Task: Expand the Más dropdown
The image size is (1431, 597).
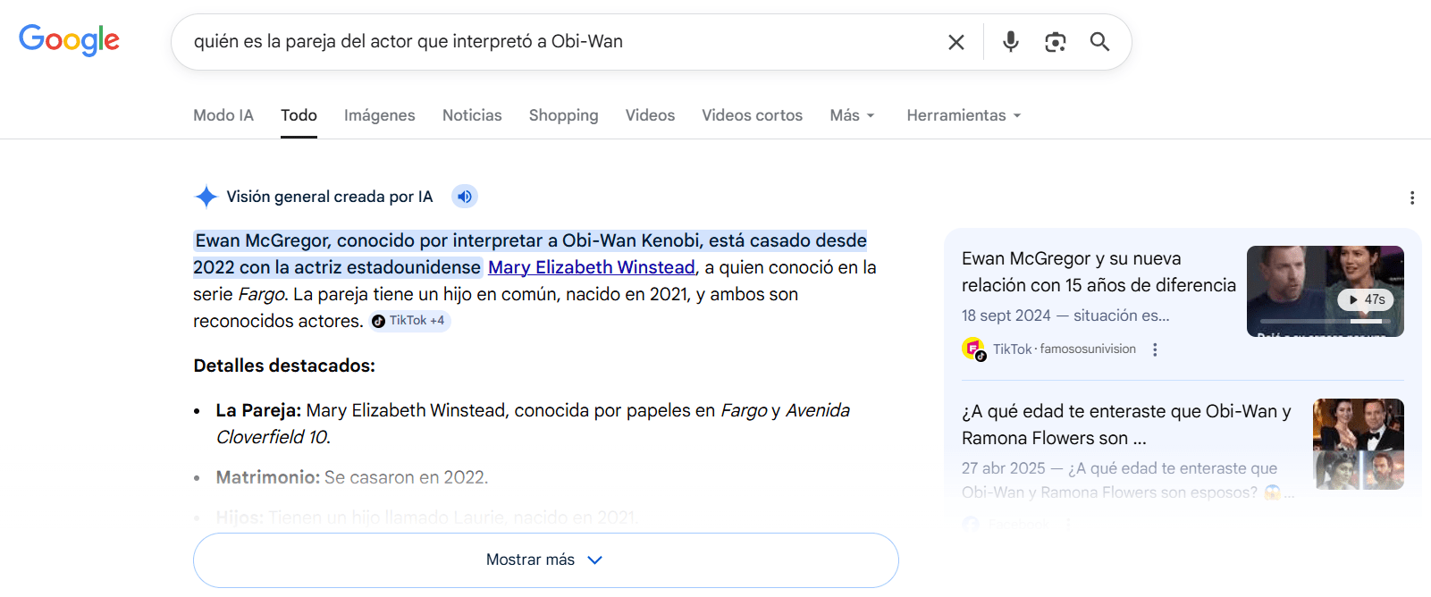Action: 852,115
